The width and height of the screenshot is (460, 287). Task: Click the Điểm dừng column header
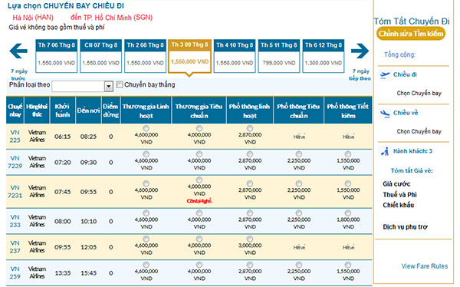[x=110, y=111]
